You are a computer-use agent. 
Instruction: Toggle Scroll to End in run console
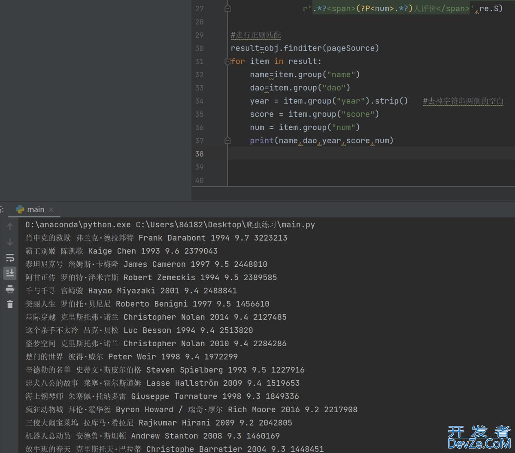(x=10, y=273)
